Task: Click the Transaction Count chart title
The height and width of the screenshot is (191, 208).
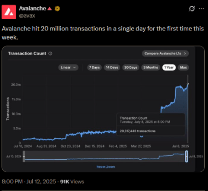Action: click(x=27, y=53)
